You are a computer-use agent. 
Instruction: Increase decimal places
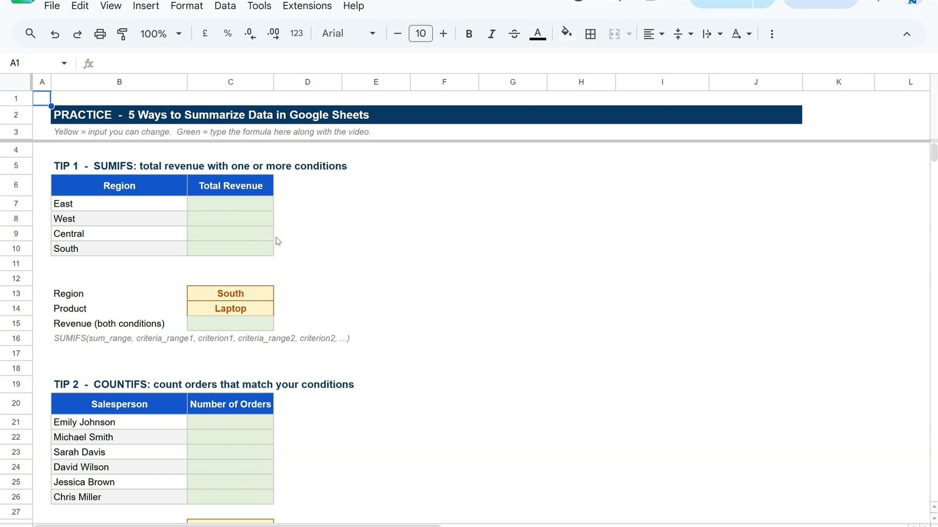click(x=273, y=33)
